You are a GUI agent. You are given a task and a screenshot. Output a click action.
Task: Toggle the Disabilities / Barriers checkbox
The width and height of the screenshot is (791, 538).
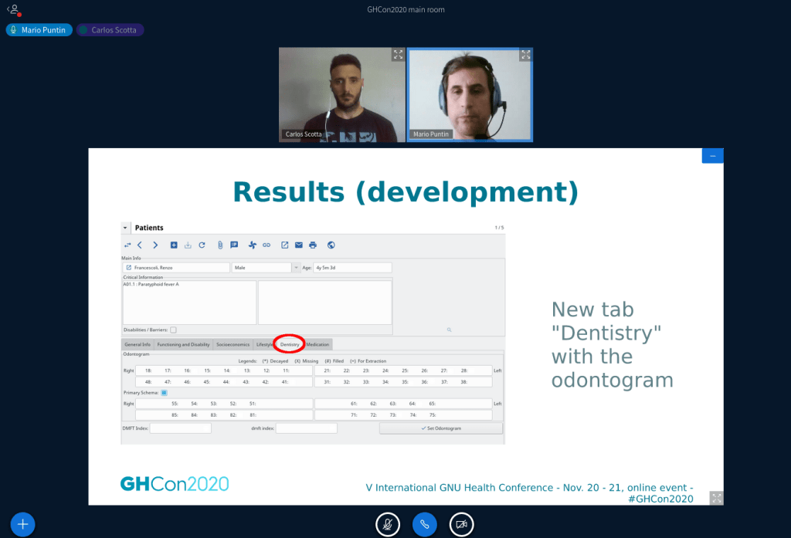173,330
